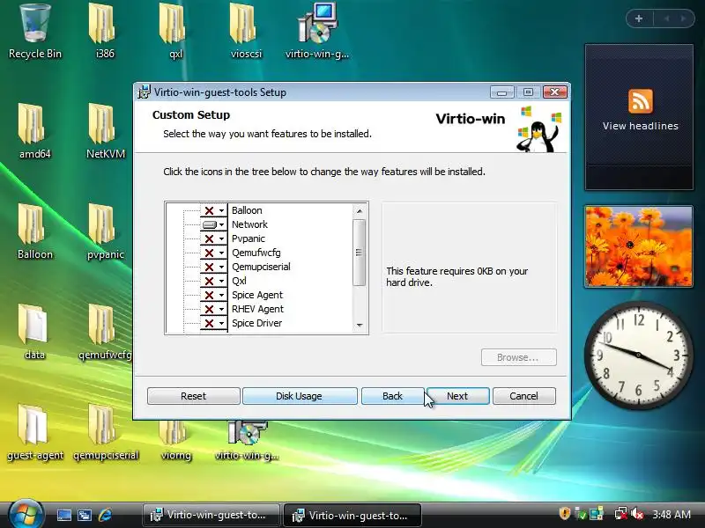Open the Spice Agent feature dropdown

pos(213,295)
